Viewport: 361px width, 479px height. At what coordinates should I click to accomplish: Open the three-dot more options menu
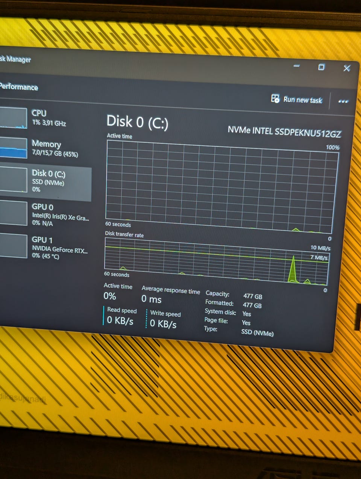click(343, 101)
